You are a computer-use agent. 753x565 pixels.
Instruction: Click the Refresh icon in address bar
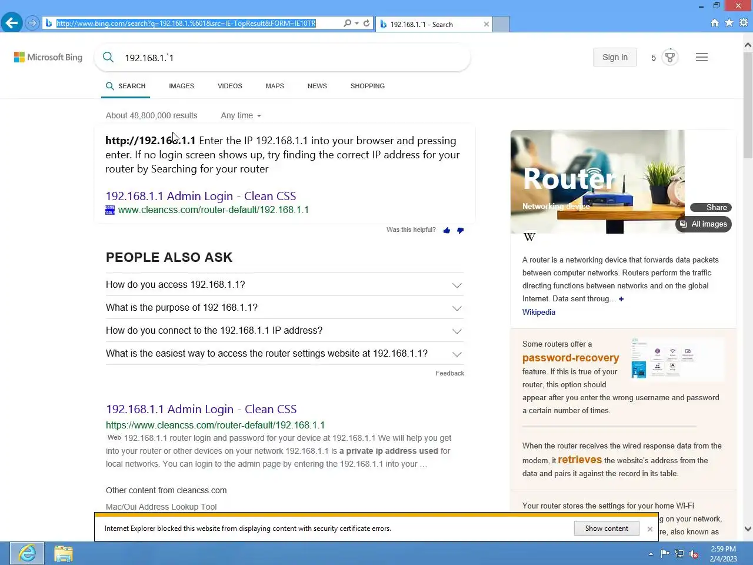click(x=366, y=23)
